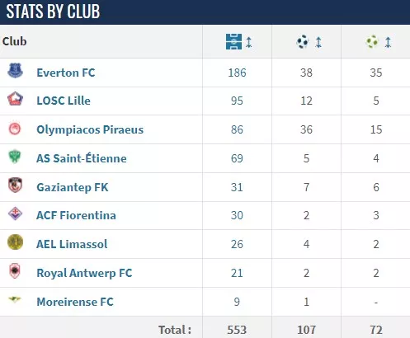Click the blue pitch appearances icon
Screen dimensions: 410x338
point(233,42)
